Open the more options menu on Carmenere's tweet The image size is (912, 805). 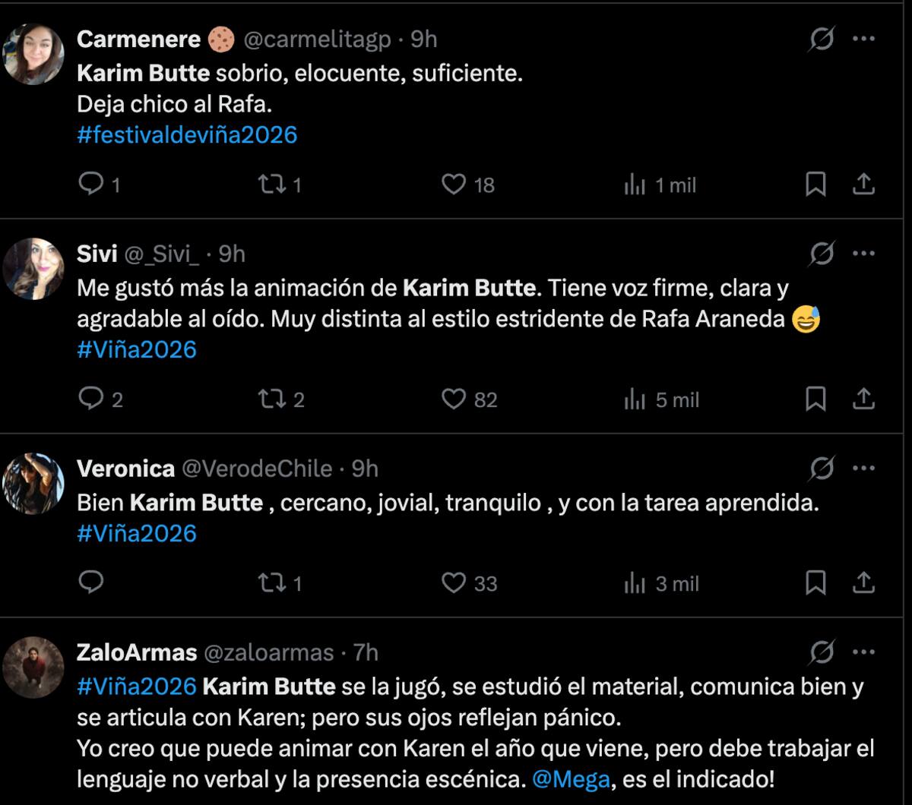863,38
